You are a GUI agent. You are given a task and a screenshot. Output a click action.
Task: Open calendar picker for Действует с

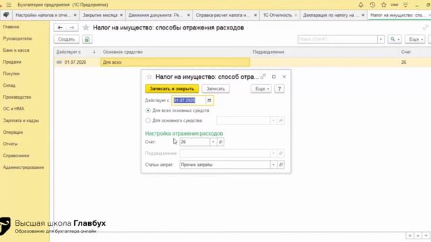[209, 100]
